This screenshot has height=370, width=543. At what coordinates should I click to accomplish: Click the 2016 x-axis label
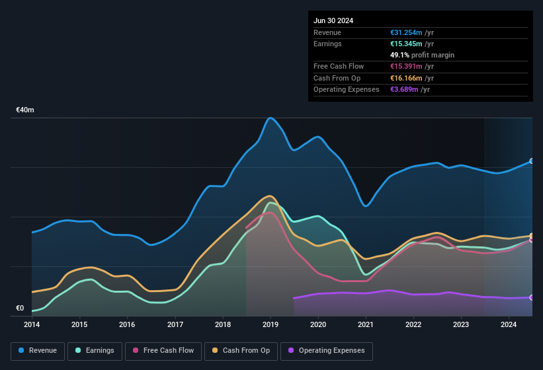pos(127,324)
